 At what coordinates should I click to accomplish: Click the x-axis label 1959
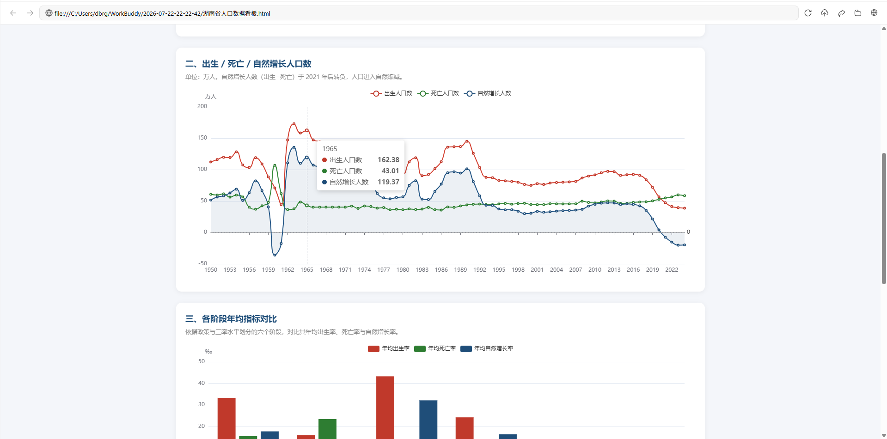(x=268, y=270)
